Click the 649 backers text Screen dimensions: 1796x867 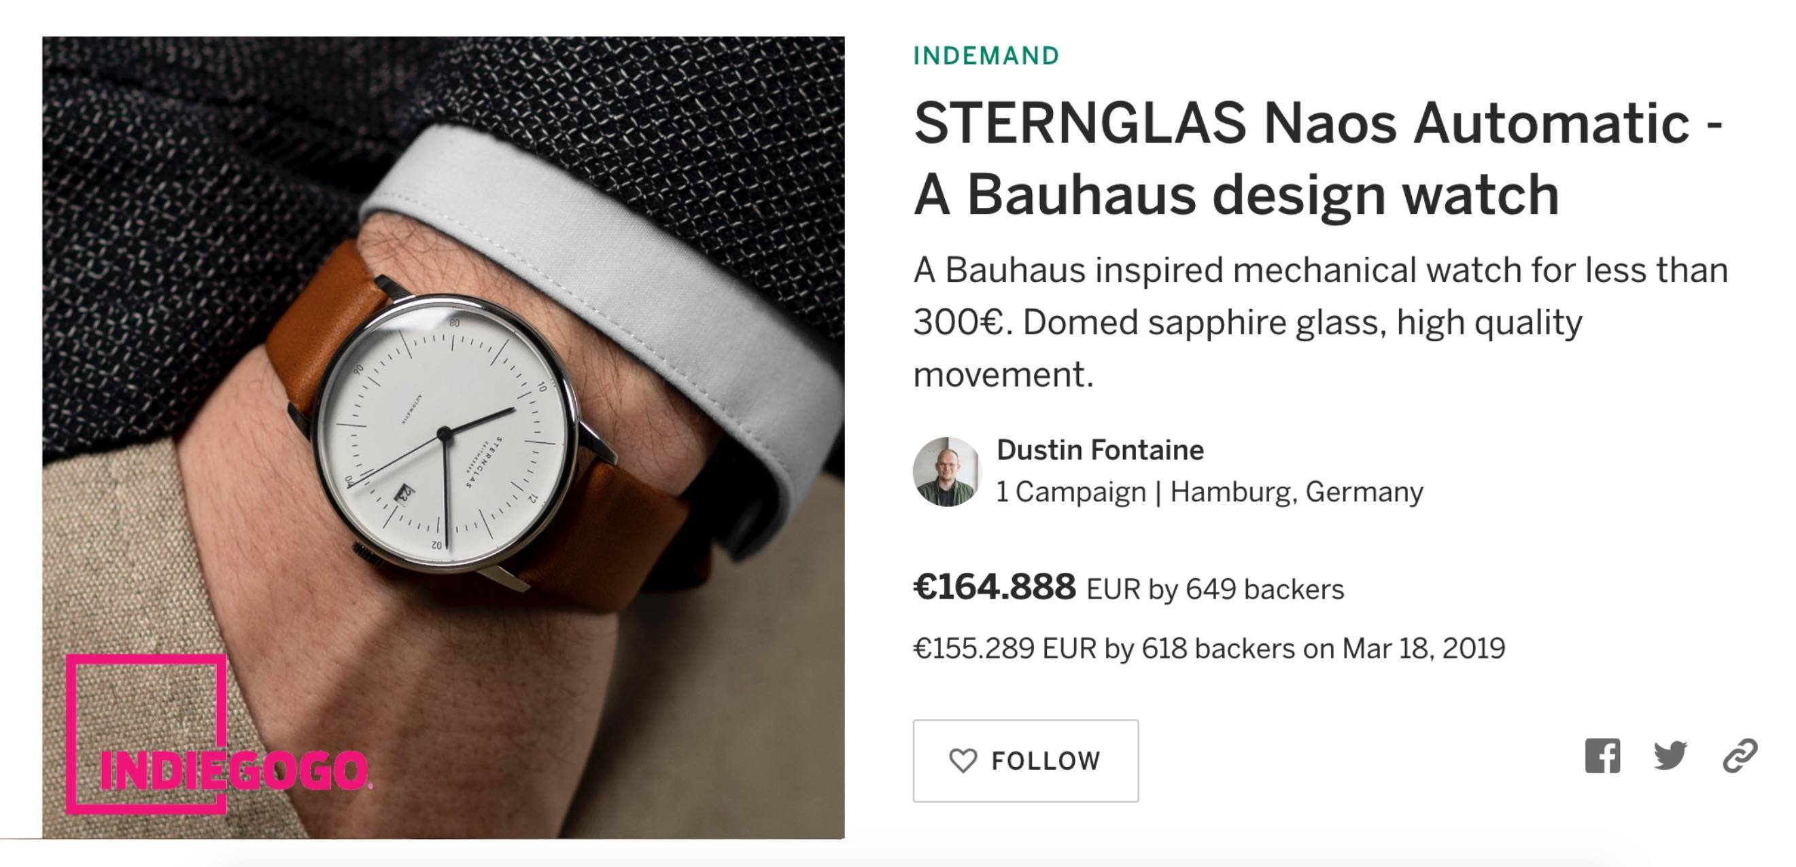coord(1264,590)
